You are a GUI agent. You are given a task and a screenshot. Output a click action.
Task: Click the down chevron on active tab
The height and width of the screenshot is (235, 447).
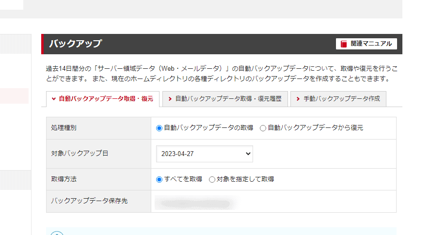tap(54, 99)
